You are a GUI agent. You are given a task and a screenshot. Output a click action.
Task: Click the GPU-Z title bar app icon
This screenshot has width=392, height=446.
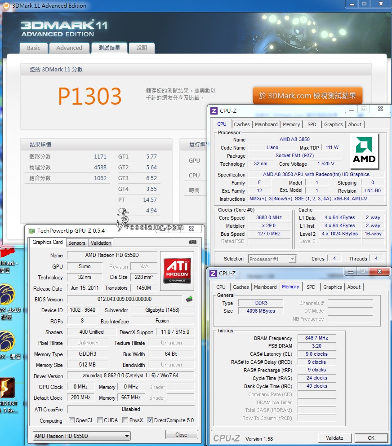tap(31, 230)
